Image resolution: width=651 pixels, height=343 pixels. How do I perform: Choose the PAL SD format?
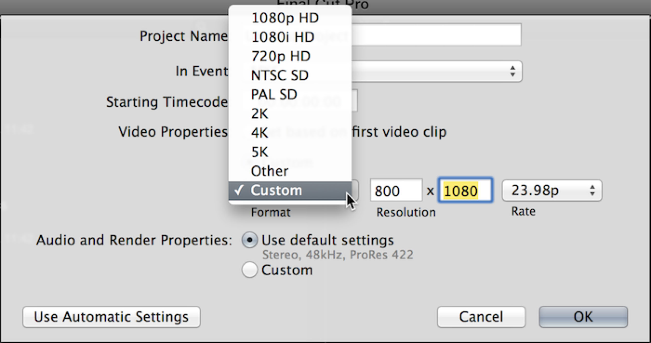274,95
